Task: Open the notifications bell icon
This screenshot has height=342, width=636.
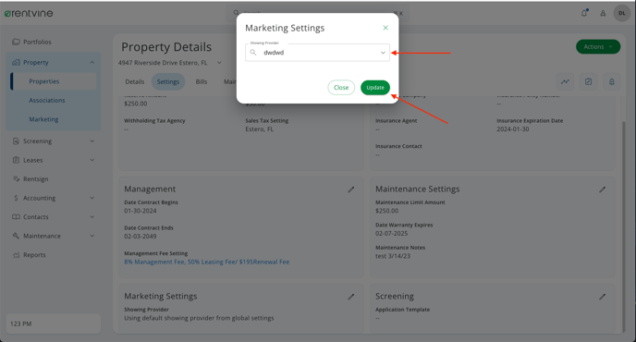Action: click(x=584, y=13)
